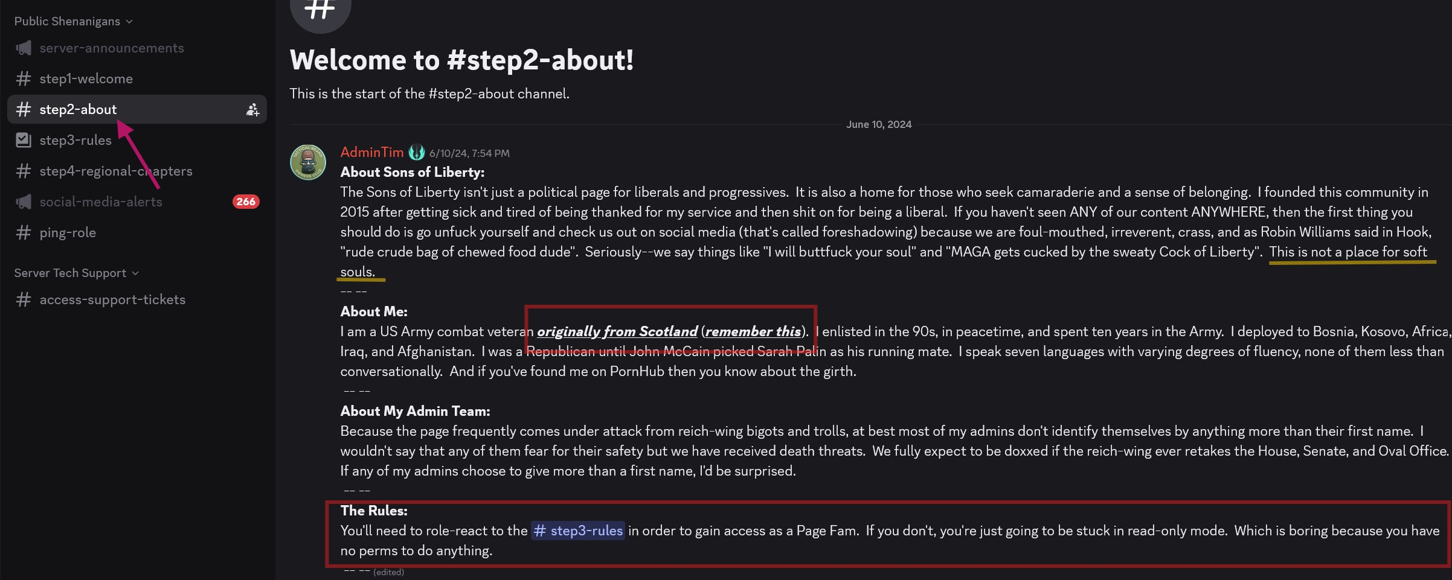Collapse the Public Shenanigans category
The width and height of the screenshot is (1452, 580).
(73, 21)
